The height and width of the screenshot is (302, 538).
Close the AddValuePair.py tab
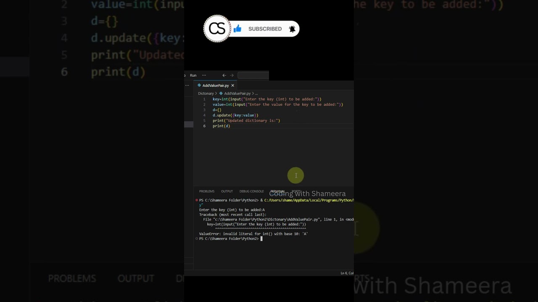pyautogui.click(x=232, y=86)
